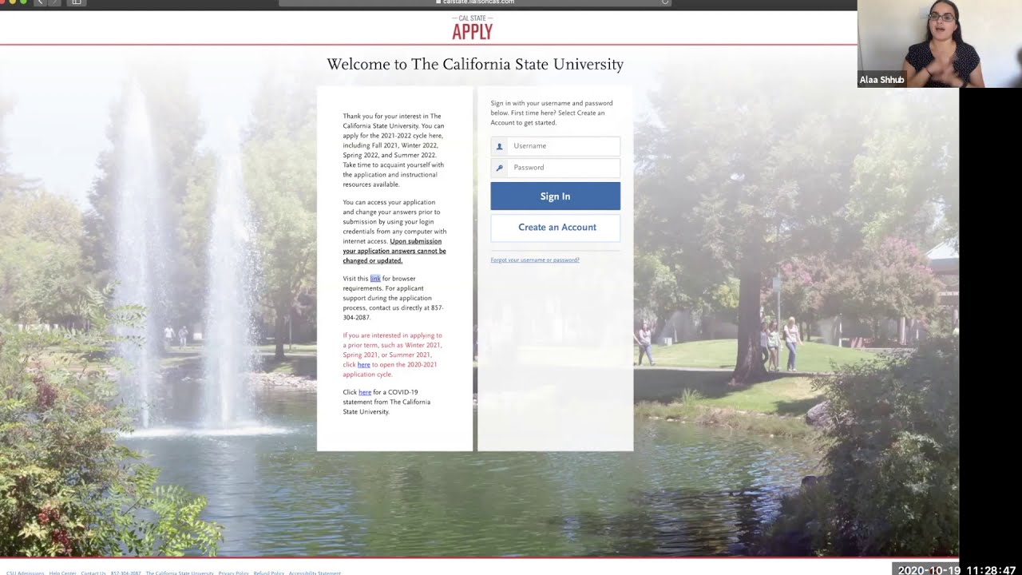Click the key icon beside Password

pos(499,168)
